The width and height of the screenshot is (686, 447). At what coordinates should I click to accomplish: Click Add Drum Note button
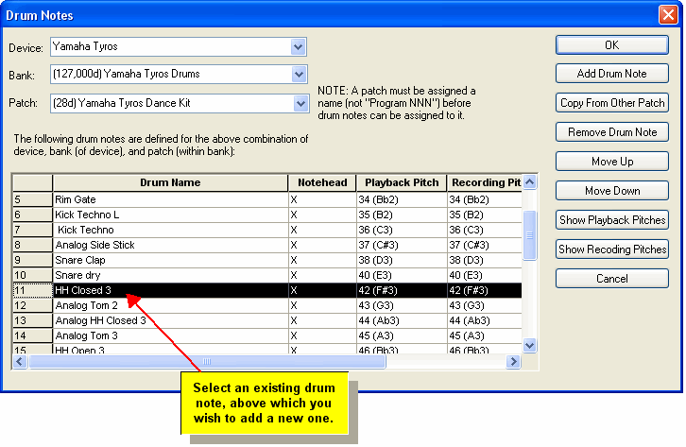(x=611, y=74)
